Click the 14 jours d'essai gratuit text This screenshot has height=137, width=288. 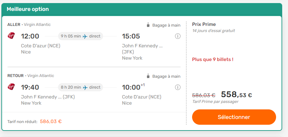tap(213, 31)
